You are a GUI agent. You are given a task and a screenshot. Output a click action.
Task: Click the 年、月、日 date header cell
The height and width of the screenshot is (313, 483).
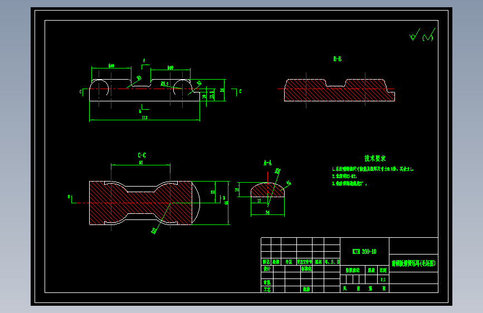(332, 262)
